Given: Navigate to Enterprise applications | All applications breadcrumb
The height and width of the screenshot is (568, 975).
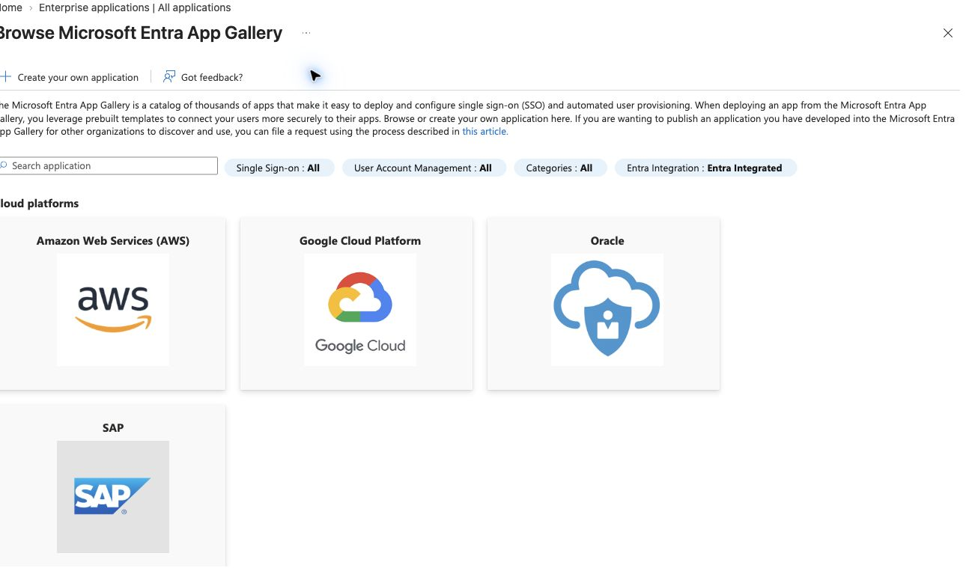Looking at the screenshot, I should 135,7.
